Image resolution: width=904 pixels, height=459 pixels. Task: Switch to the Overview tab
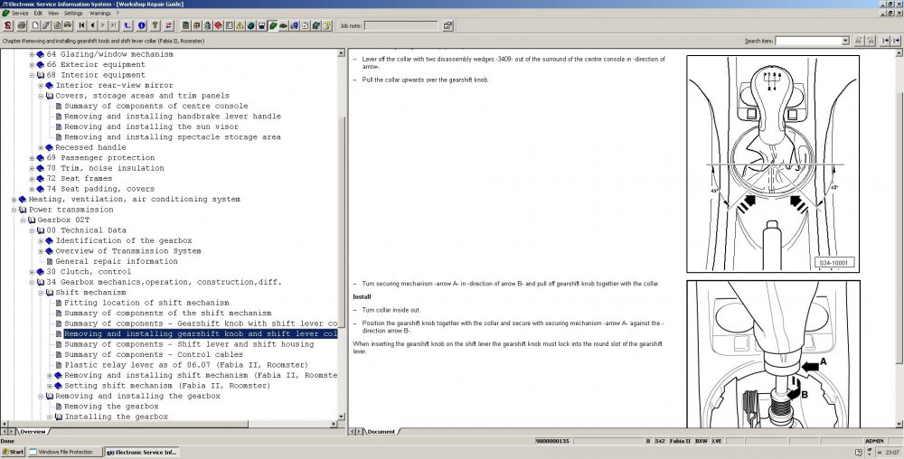point(33,431)
